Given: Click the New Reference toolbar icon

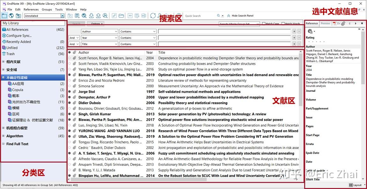Looking at the screenshot, I should pos(77,16).
